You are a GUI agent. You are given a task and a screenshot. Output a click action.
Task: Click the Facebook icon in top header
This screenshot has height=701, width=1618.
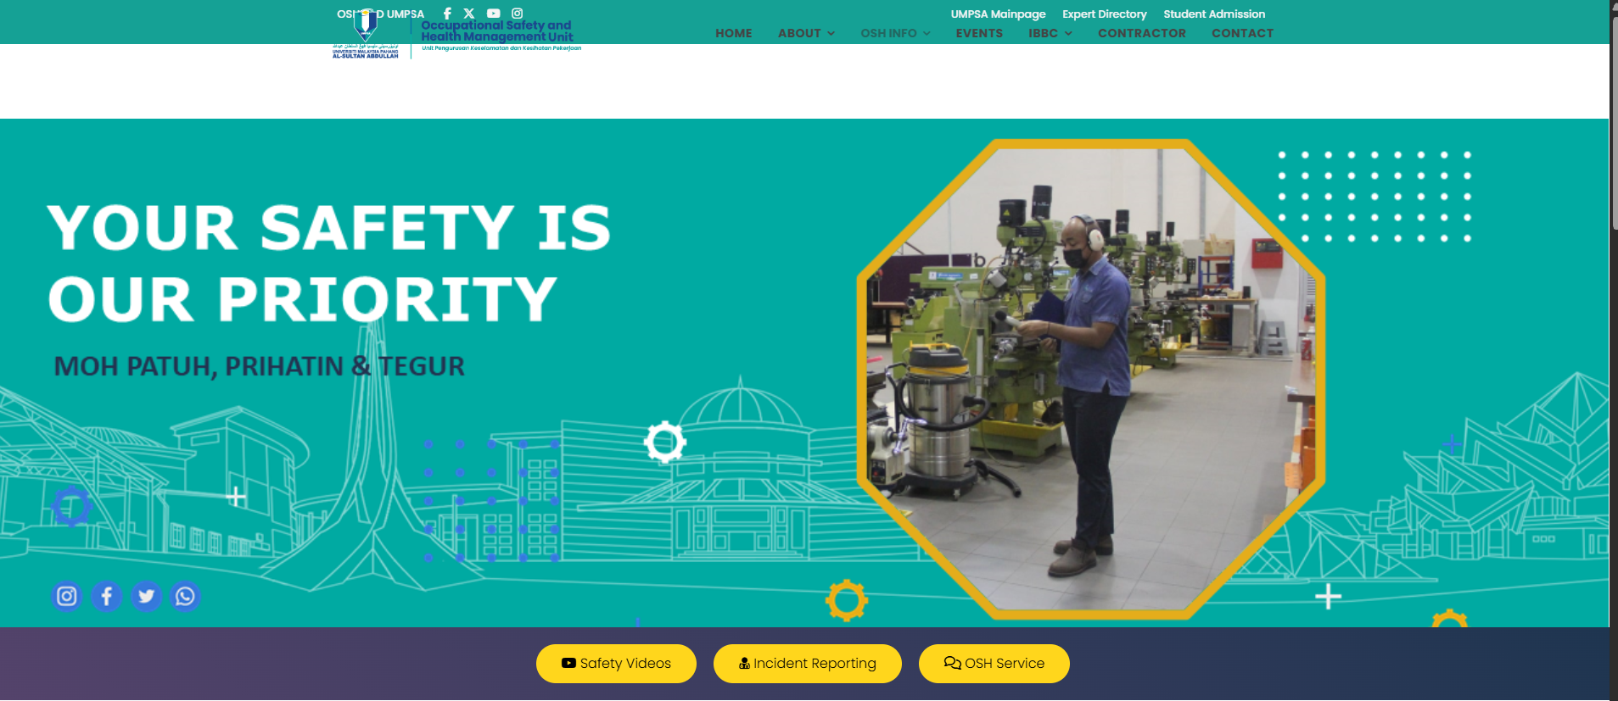[x=447, y=14]
